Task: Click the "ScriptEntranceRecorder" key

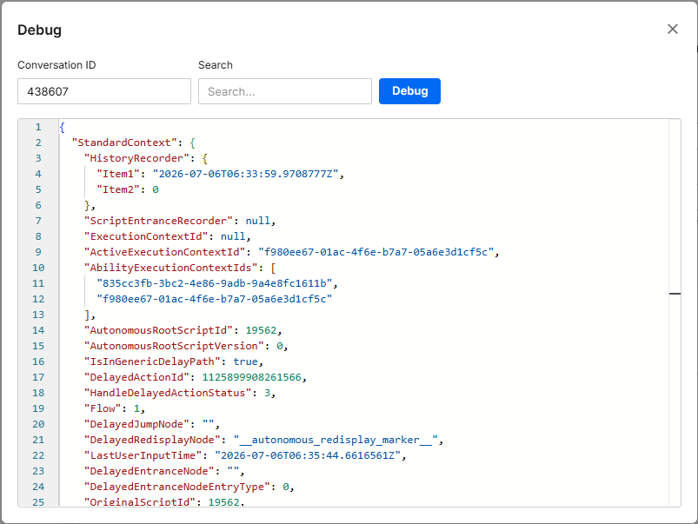Action: [158, 221]
